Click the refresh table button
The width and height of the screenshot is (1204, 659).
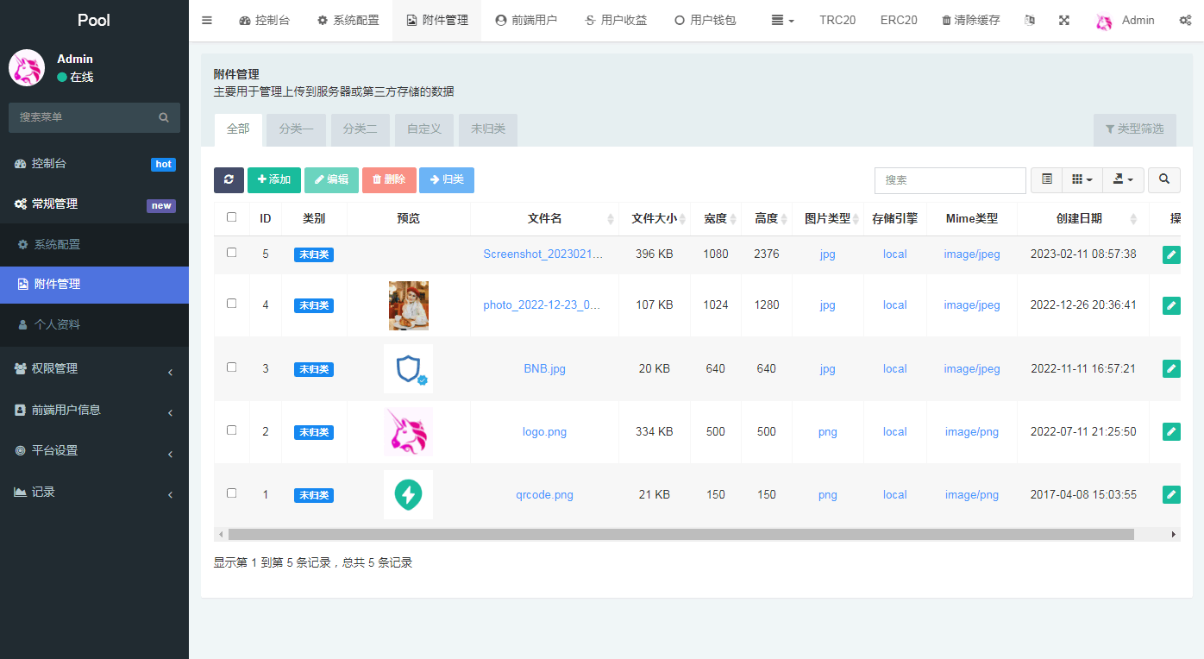pos(229,179)
